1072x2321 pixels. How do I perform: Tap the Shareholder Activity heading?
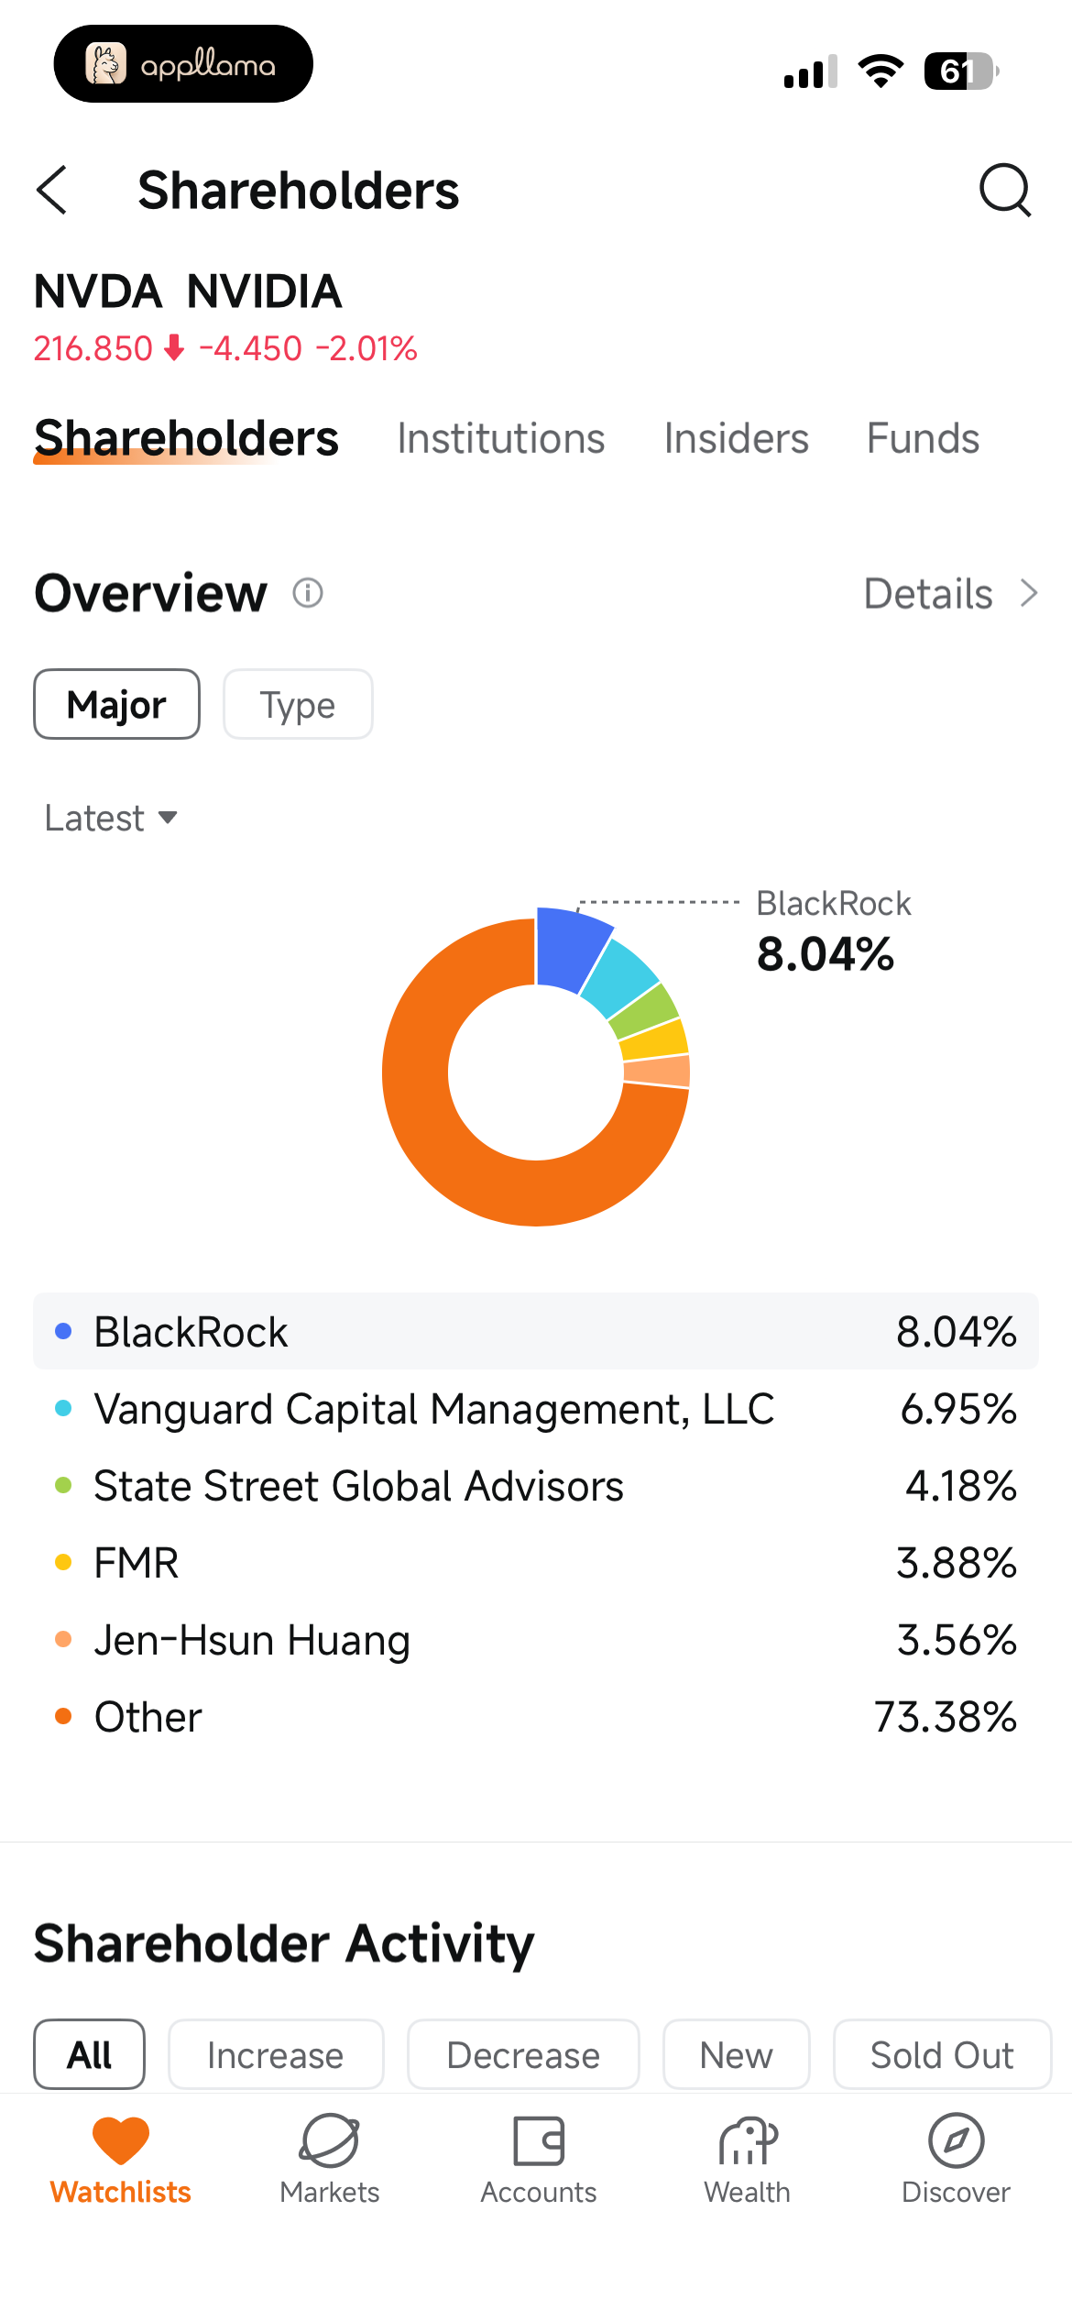[x=284, y=1942]
